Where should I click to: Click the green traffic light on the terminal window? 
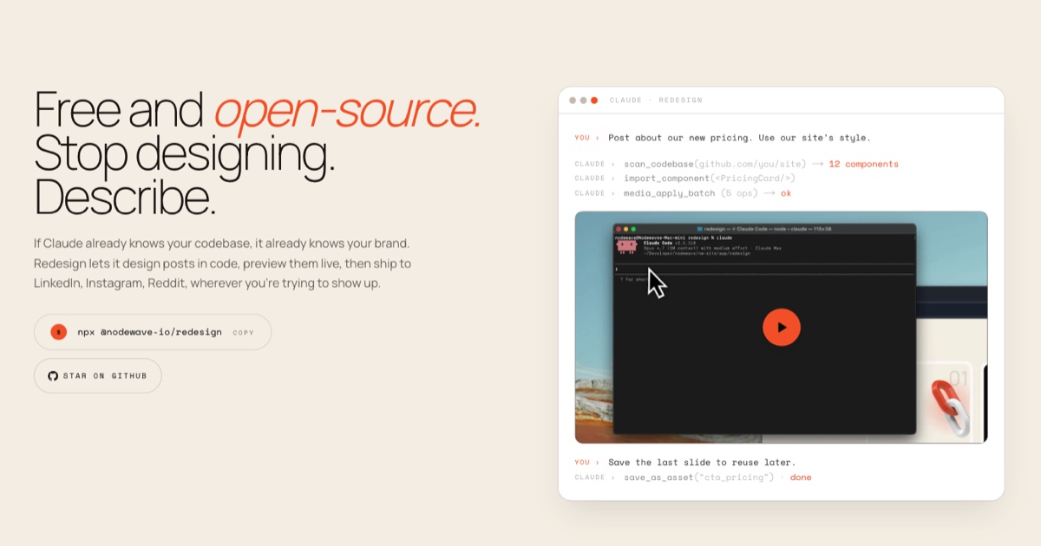(633, 229)
